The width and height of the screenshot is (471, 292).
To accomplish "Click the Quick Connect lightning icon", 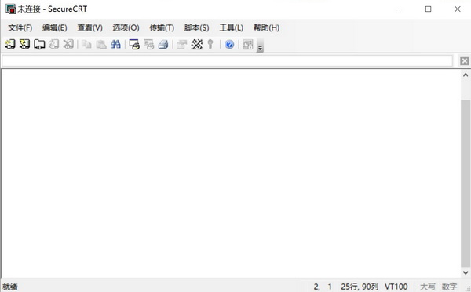I will pyautogui.click(x=24, y=45).
